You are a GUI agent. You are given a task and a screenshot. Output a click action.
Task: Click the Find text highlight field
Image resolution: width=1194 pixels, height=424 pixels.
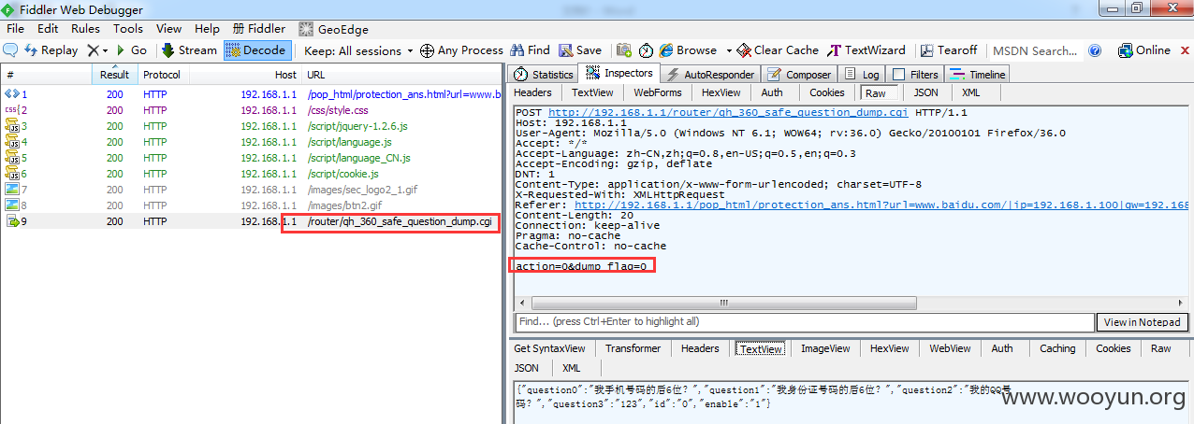[x=804, y=321]
